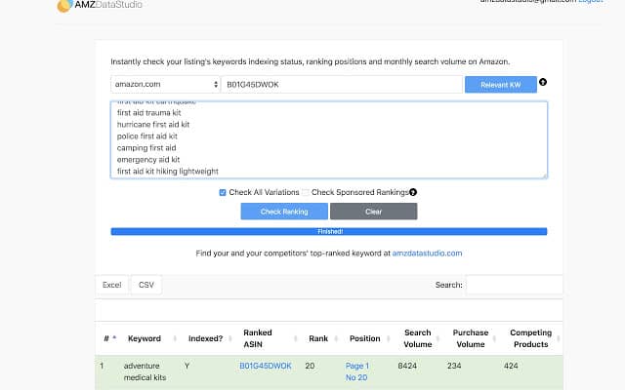The height and width of the screenshot is (390, 625).
Task: Open the Page 1 No 20 position link
Action: [x=356, y=371]
